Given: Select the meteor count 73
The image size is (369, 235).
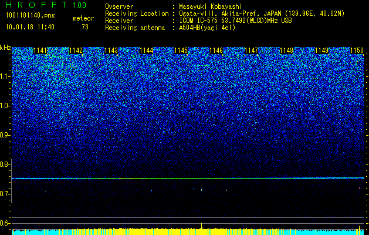Looking at the screenshot, I should click(85, 27).
